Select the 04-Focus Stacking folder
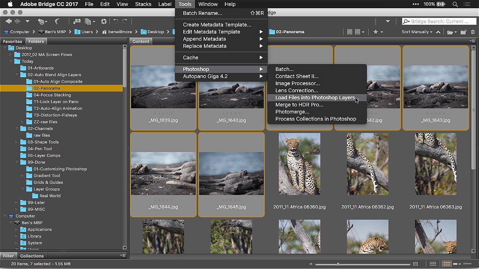 tap(52, 95)
